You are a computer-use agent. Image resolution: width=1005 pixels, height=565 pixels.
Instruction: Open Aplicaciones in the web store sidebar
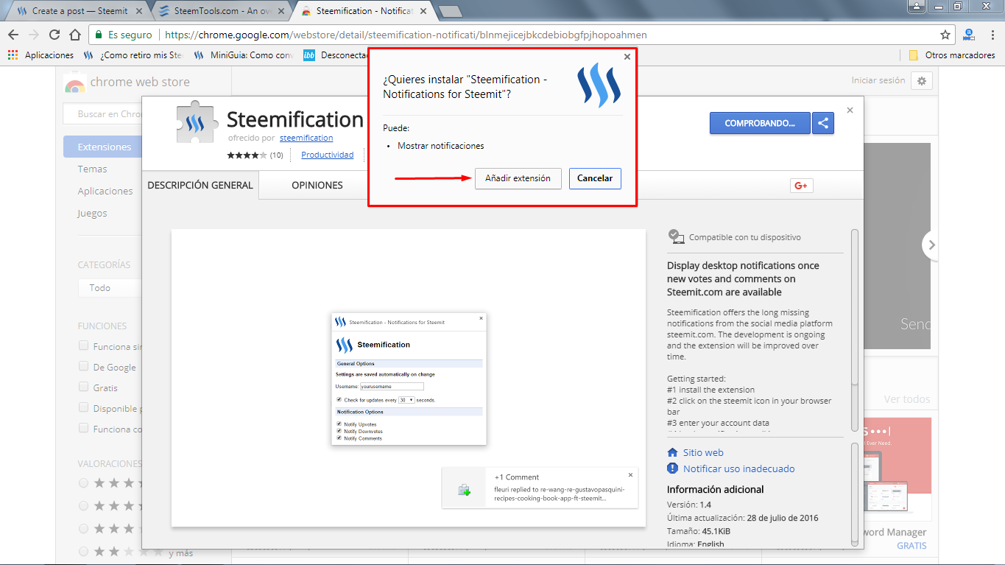105,191
